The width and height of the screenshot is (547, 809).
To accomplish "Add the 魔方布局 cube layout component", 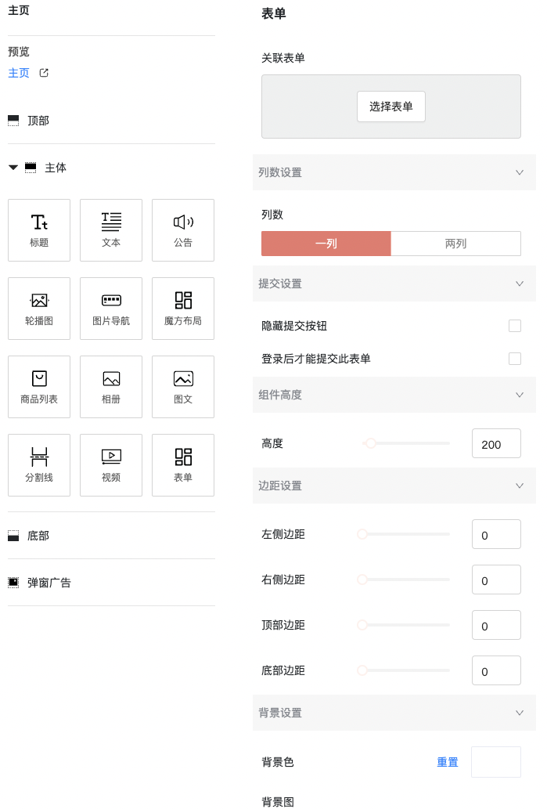I will coord(183,309).
